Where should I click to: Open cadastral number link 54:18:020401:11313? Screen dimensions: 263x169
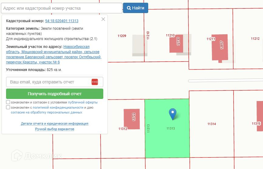click(x=62, y=21)
